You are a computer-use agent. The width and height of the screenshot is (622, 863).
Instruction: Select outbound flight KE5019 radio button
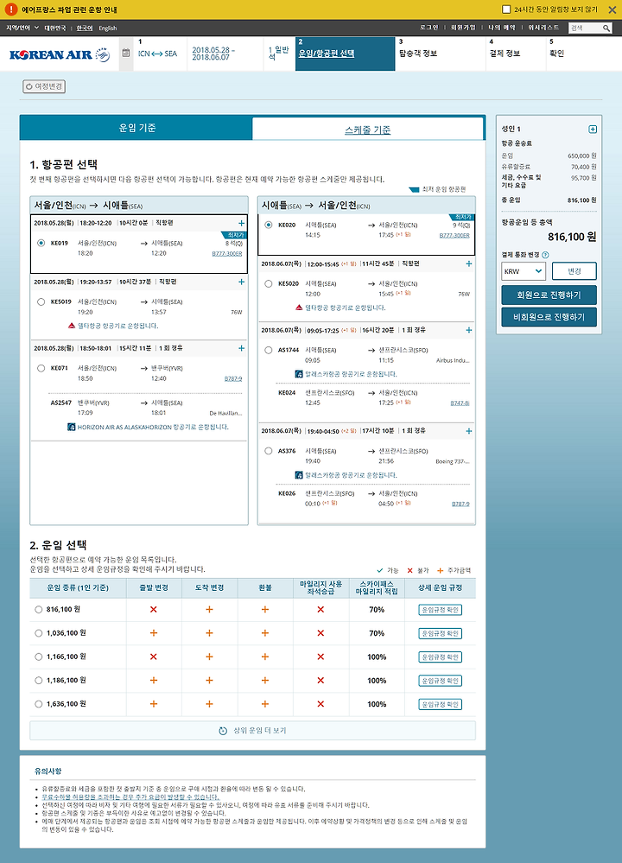(x=41, y=301)
